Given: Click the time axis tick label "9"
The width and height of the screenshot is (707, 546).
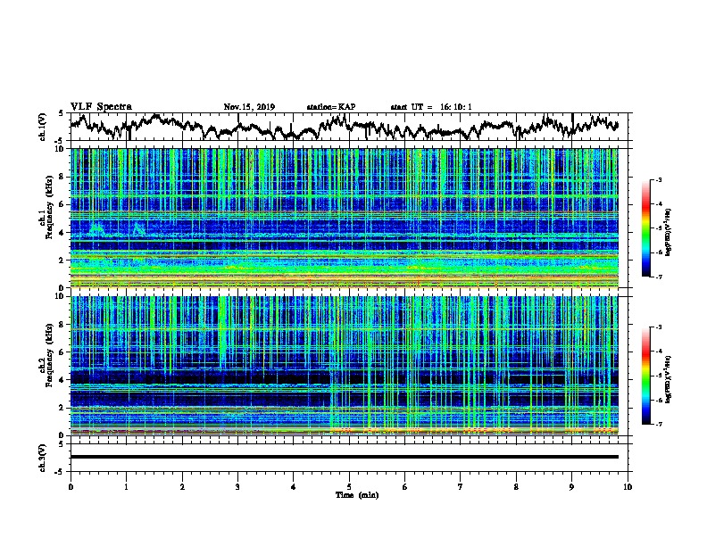Looking at the screenshot, I should [x=571, y=486].
